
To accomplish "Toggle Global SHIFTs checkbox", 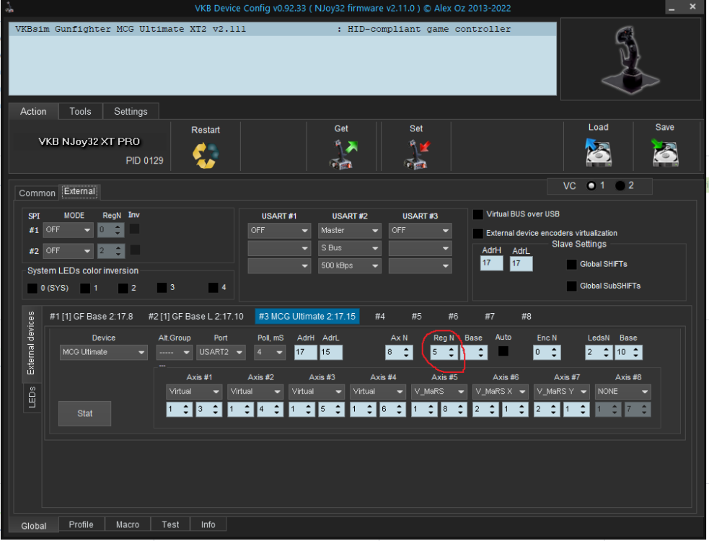I will 571,265.
